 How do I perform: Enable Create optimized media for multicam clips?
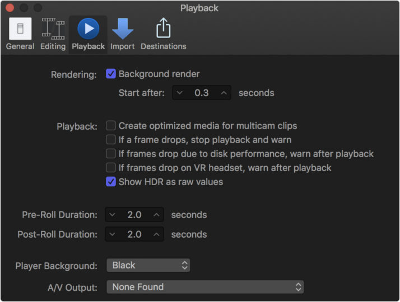click(111, 126)
